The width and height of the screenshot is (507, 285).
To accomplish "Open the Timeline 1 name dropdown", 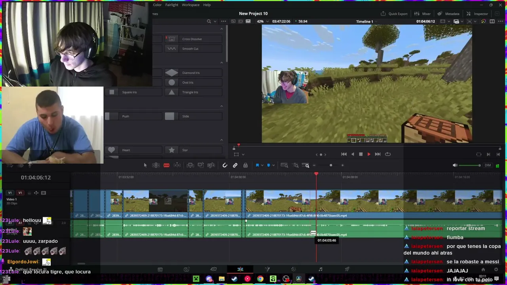I will pos(364,21).
